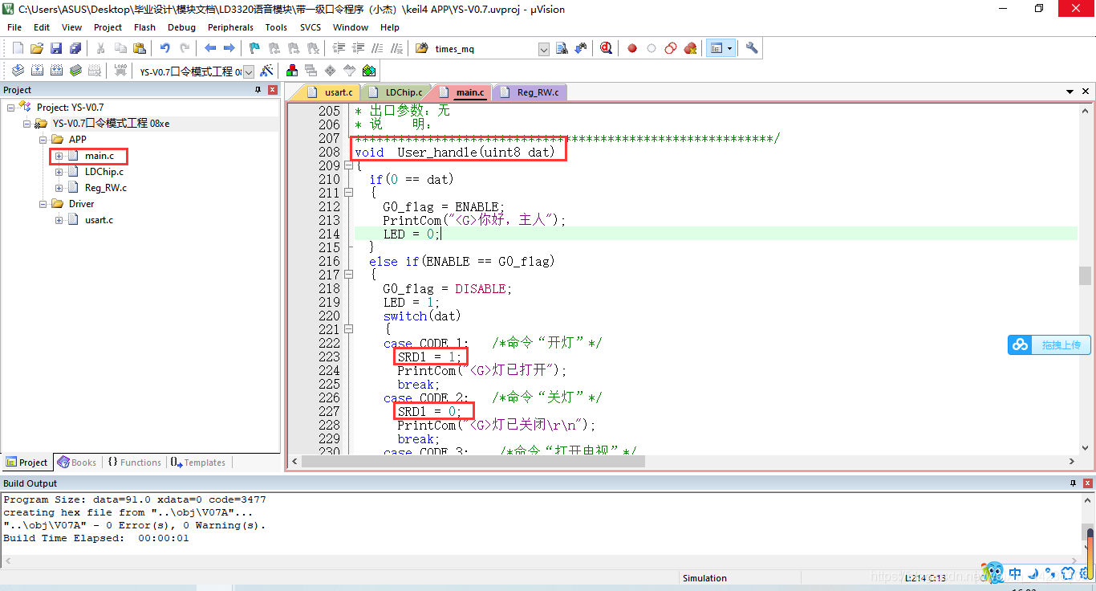This screenshot has height=591, width=1096.
Task: Show the Books panel tab
Action: (x=76, y=463)
